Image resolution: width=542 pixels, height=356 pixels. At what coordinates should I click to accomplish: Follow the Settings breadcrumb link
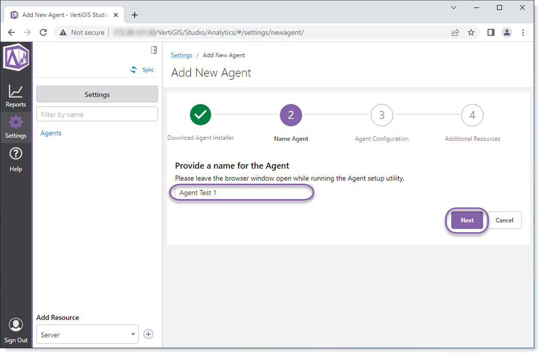(181, 55)
